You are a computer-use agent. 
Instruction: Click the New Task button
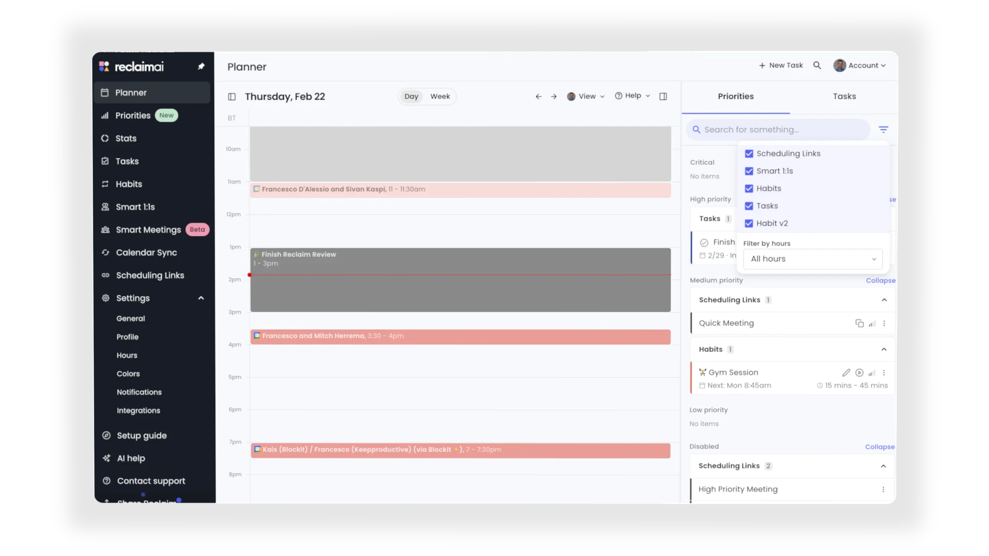(x=781, y=65)
